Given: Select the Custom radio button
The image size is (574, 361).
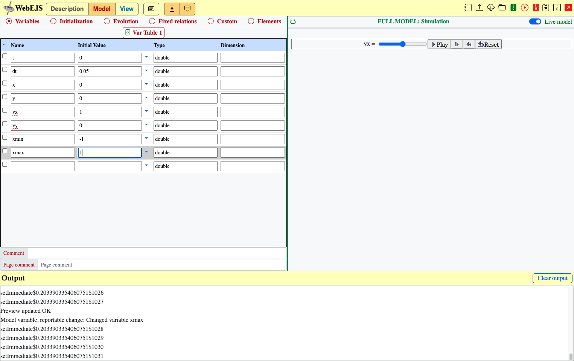Looking at the screenshot, I should (211, 21).
